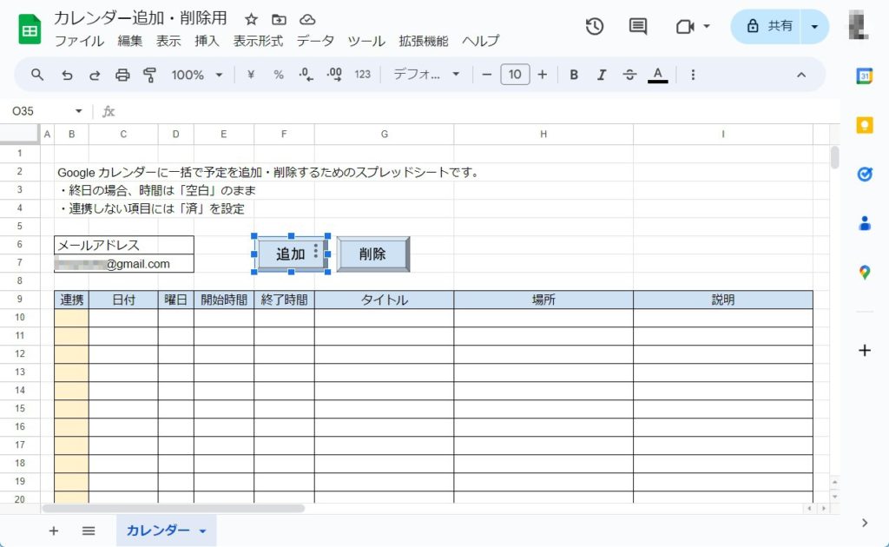This screenshot has width=889, height=547.
Task: Open Google Maps side panel icon
Action: pyautogui.click(x=864, y=273)
